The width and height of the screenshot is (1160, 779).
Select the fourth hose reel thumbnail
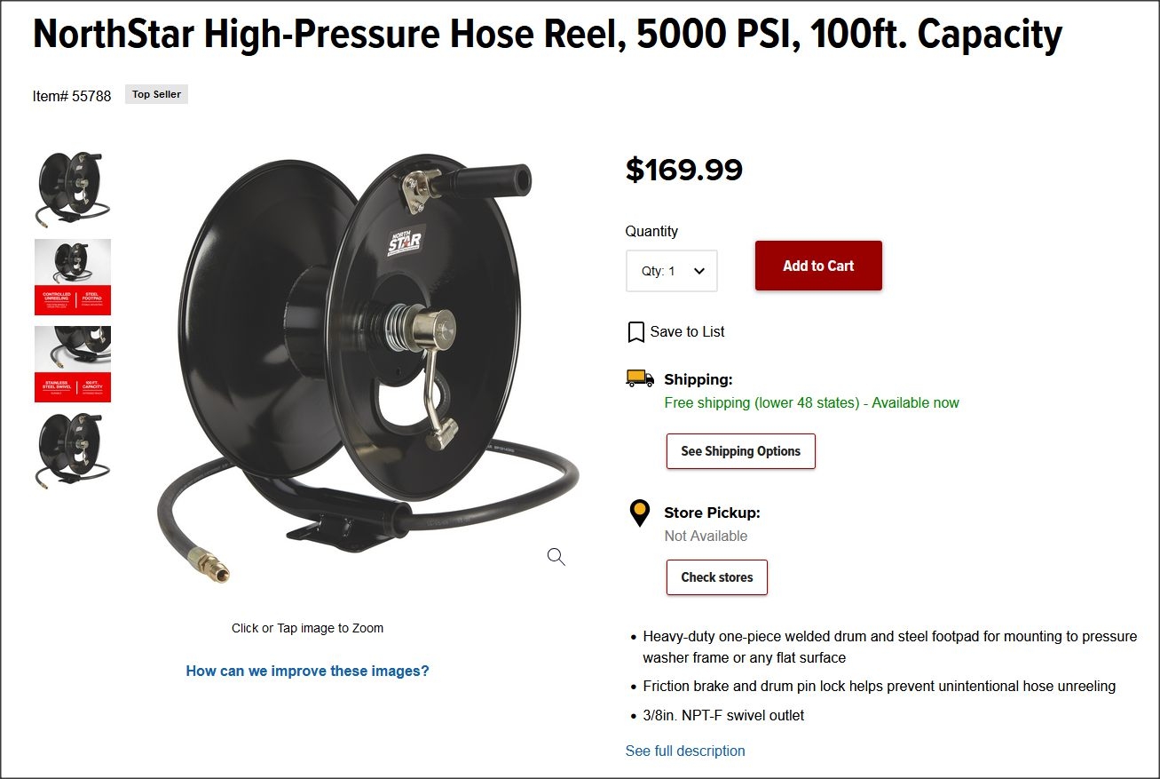[73, 451]
